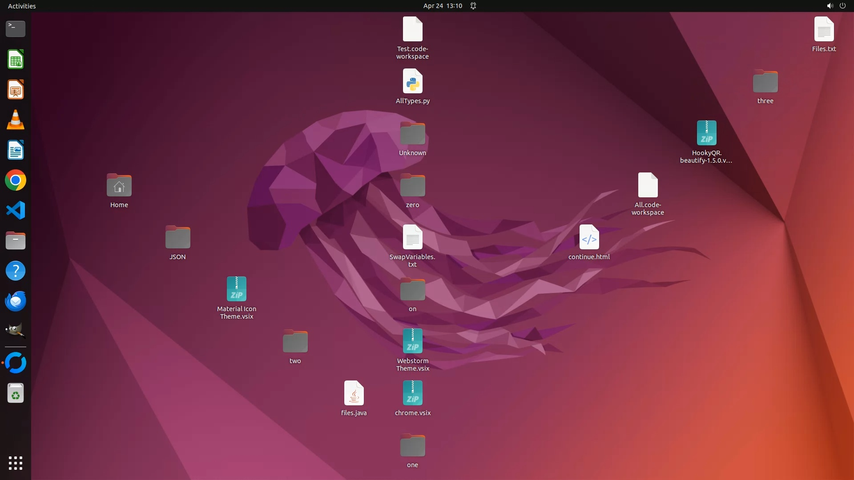Launch VLC media player

(x=16, y=120)
